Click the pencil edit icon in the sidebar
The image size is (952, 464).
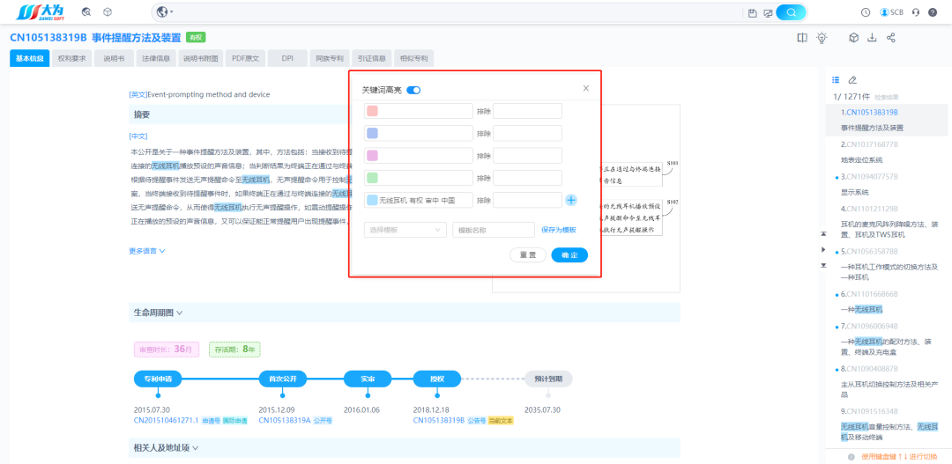point(852,79)
